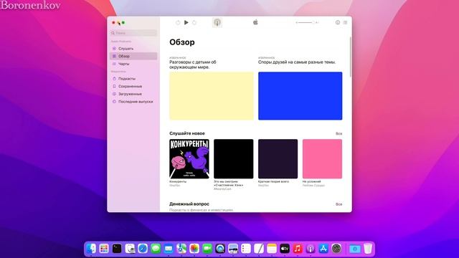The height and width of the screenshot is (258, 459).
Task: Open the black cover of «Счастливчик Хэнк» podcast
Action: coord(233,159)
